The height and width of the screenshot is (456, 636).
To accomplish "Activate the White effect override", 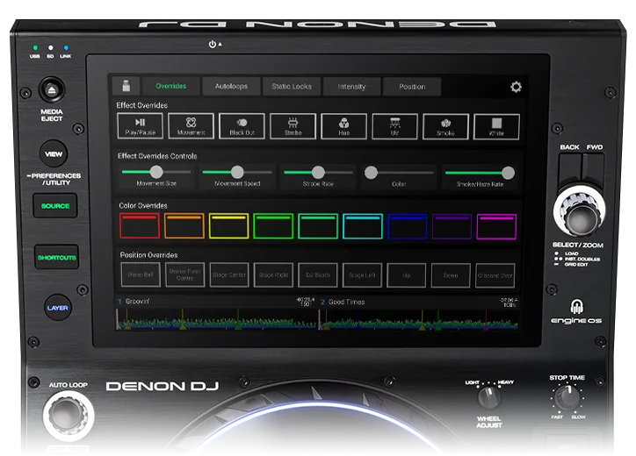I will pyautogui.click(x=496, y=127).
